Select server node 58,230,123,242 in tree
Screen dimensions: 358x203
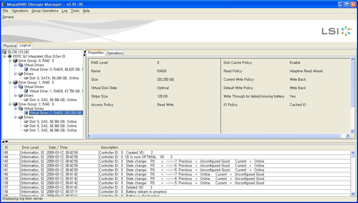pyautogui.click(x=18, y=52)
